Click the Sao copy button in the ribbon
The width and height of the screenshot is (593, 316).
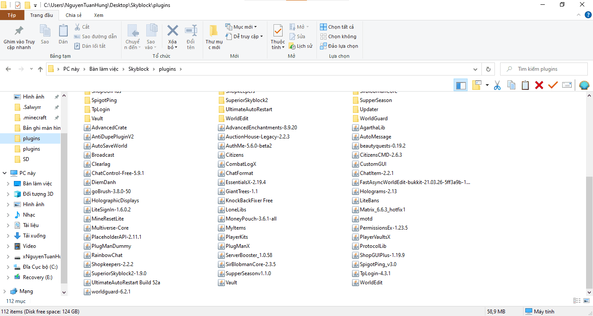tap(45, 35)
